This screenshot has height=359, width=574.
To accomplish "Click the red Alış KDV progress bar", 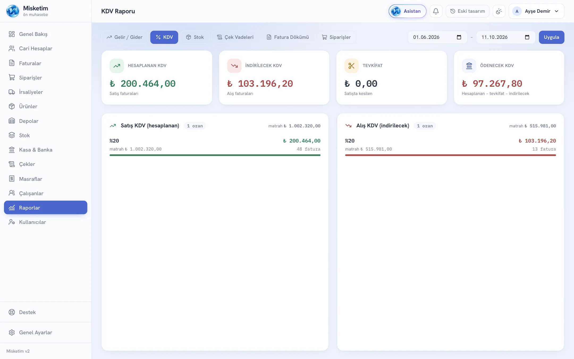I will coord(450,155).
